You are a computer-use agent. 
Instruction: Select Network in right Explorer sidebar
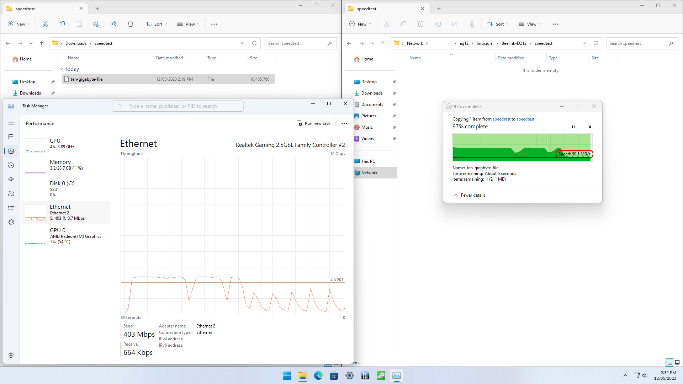click(375, 173)
